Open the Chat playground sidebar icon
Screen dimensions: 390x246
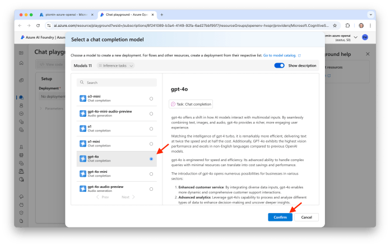21,97
